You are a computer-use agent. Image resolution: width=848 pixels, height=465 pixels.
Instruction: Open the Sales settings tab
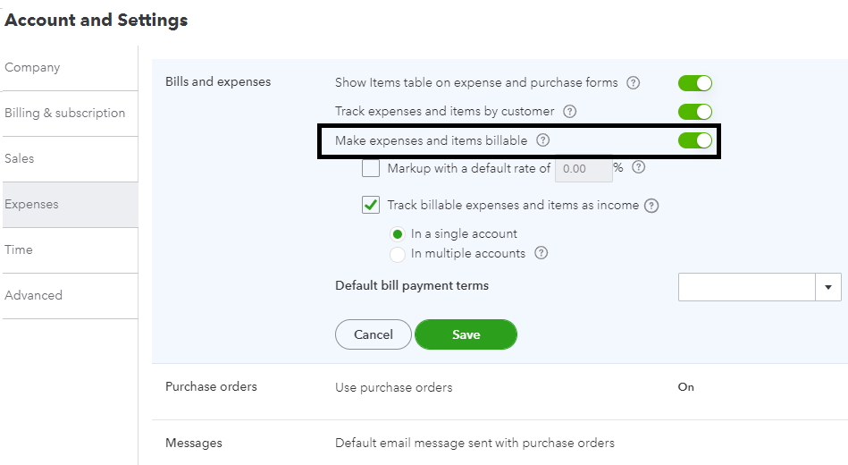(x=20, y=158)
